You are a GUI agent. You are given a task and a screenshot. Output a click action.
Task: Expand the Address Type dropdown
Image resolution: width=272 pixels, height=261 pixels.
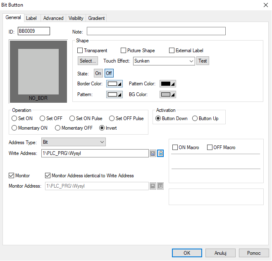click(x=74, y=142)
